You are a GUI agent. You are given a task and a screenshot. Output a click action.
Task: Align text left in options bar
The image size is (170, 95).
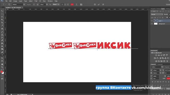click(x=62, y=4)
